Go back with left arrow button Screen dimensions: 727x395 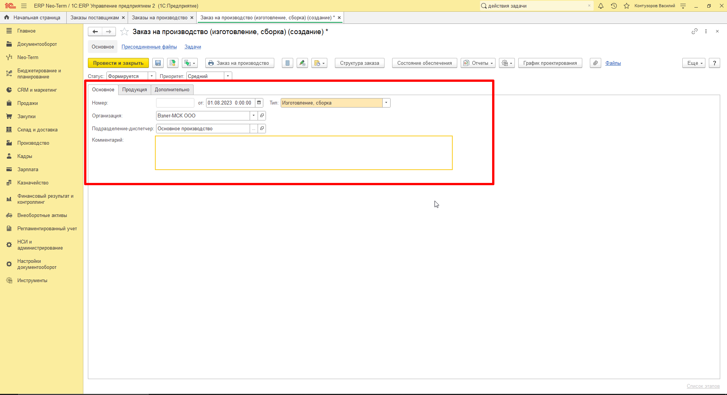click(95, 32)
